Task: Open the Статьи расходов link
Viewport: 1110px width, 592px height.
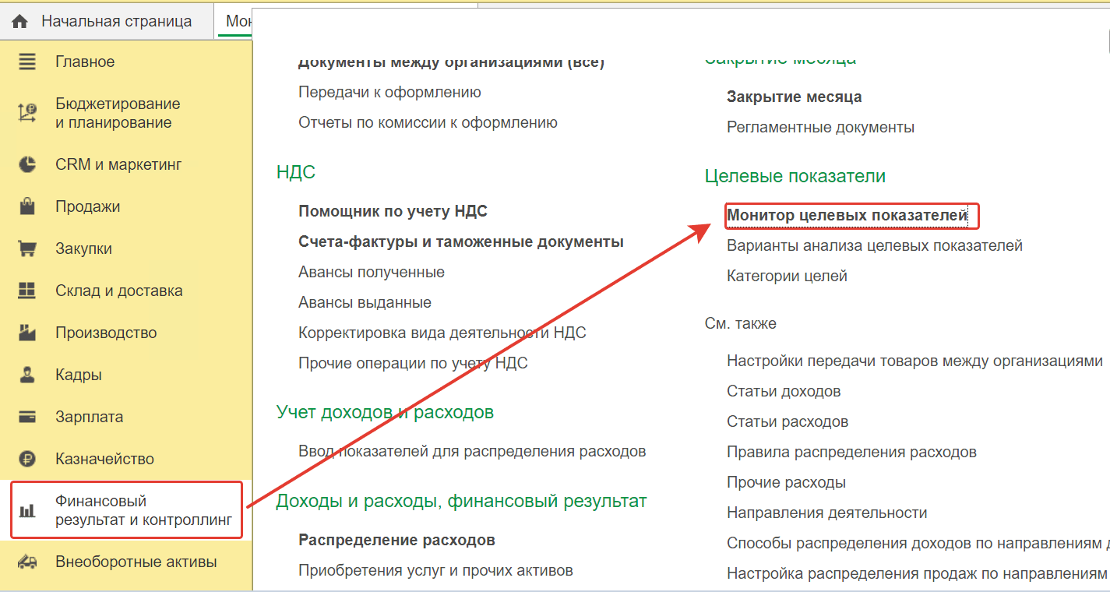Action: coord(787,421)
